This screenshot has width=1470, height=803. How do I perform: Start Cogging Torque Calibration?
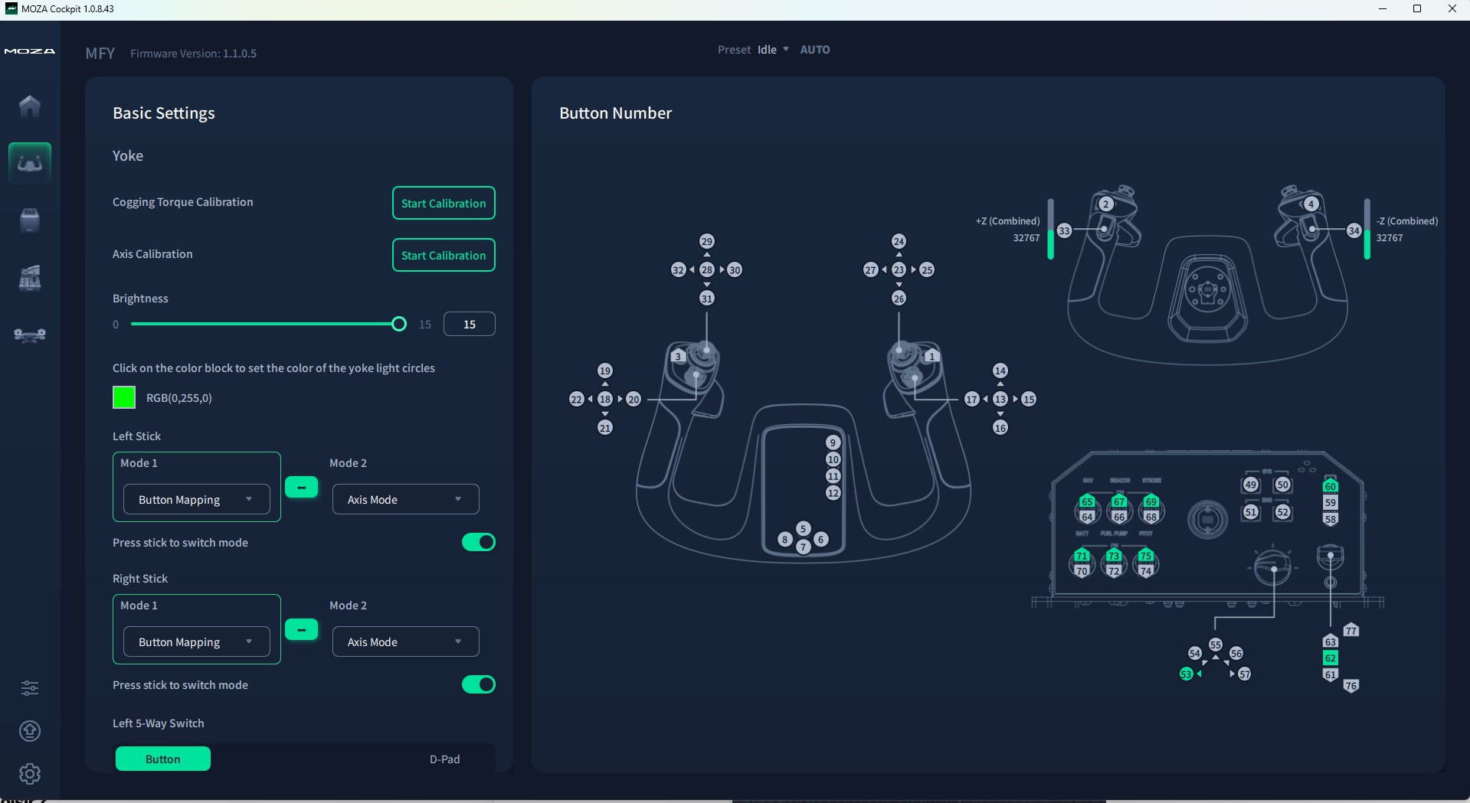click(444, 204)
